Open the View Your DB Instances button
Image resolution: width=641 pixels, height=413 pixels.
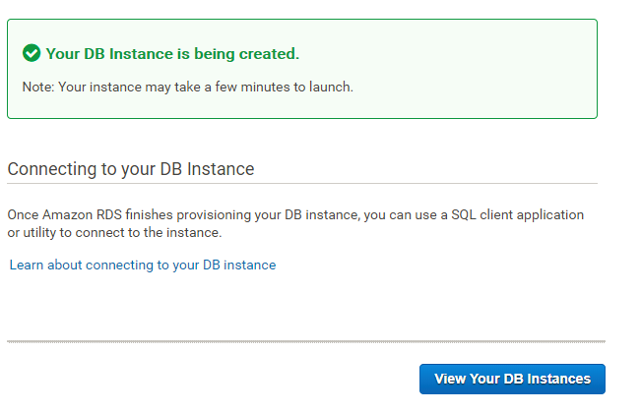[512, 379]
